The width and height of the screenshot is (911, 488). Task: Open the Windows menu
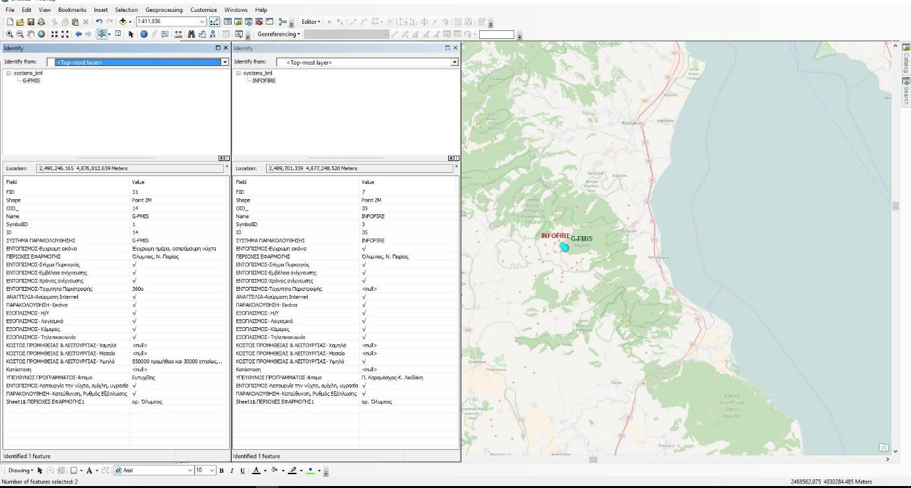click(236, 10)
